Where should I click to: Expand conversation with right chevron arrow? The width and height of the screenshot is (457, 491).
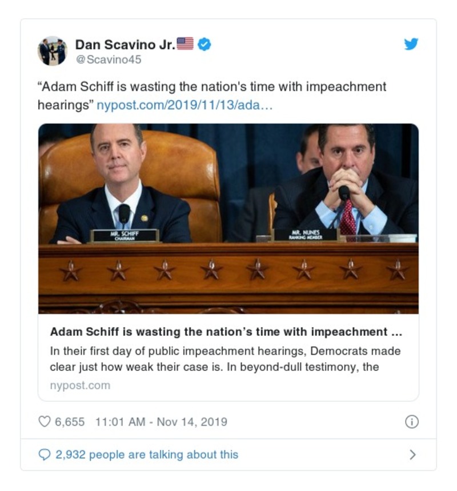tap(412, 454)
